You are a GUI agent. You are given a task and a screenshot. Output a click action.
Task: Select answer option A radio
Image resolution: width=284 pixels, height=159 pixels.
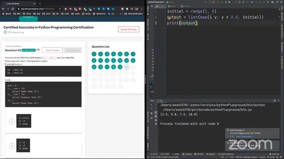tap(12, 121)
